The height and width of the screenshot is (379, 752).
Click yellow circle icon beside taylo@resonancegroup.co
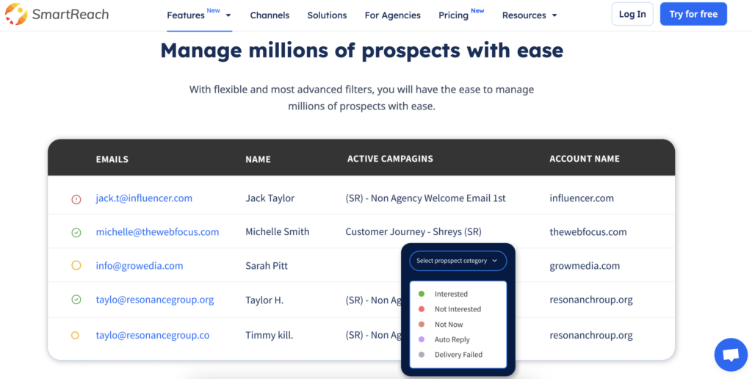pyautogui.click(x=76, y=336)
